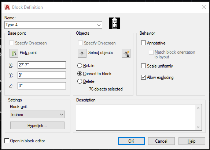Screen dimensions: 210x150
Task: Click the block preview thumbnail
Action: 114,23
